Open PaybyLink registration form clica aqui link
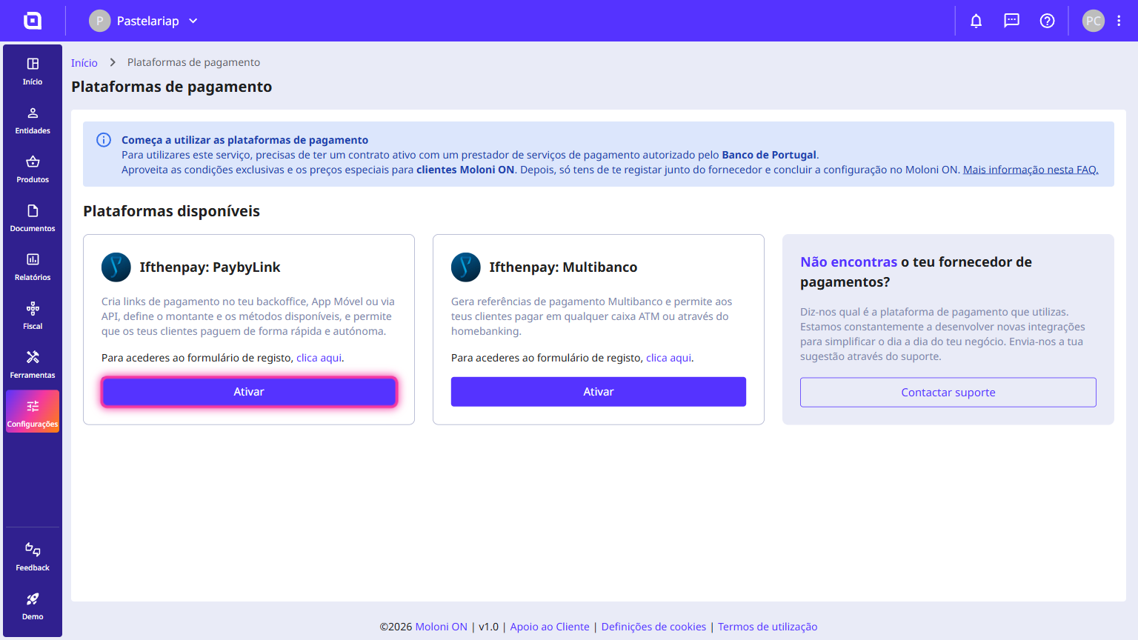1138x640 pixels. coord(319,358)
